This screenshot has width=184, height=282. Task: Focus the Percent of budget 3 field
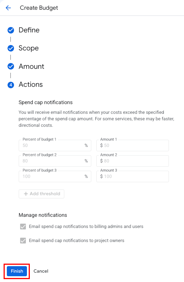click(55, 176)
